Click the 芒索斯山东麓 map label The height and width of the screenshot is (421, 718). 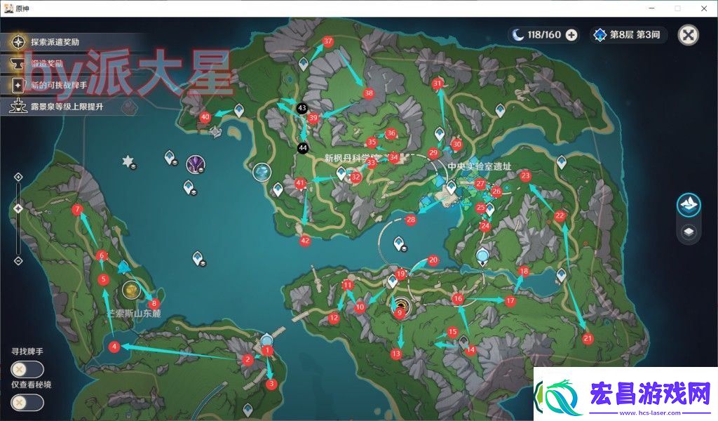point(134,314)
